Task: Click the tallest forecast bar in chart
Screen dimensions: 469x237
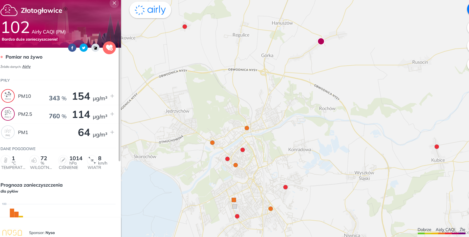Action: 12,213
